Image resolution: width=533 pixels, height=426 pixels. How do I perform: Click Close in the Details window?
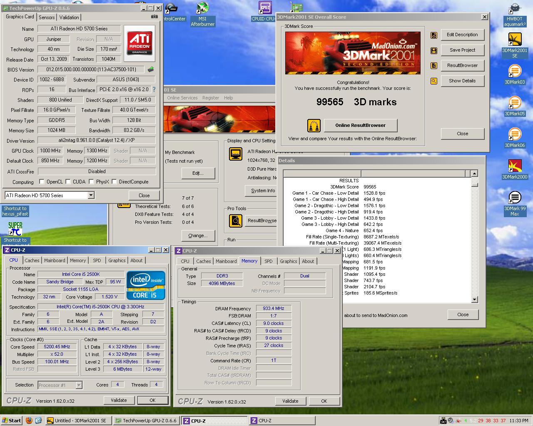click(x=463, y=315)
